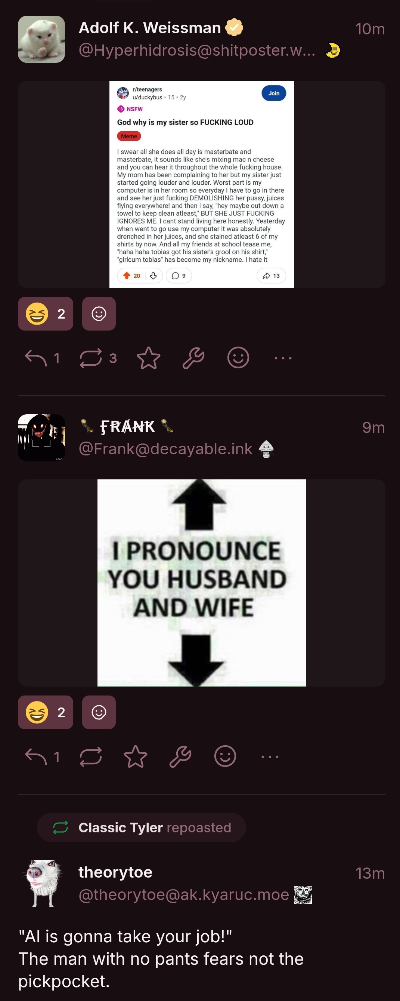Add emoji reaction in Weissman's action bar
Image resolution: width=400 pixels, height=1001 pixels.
(238, 357)
